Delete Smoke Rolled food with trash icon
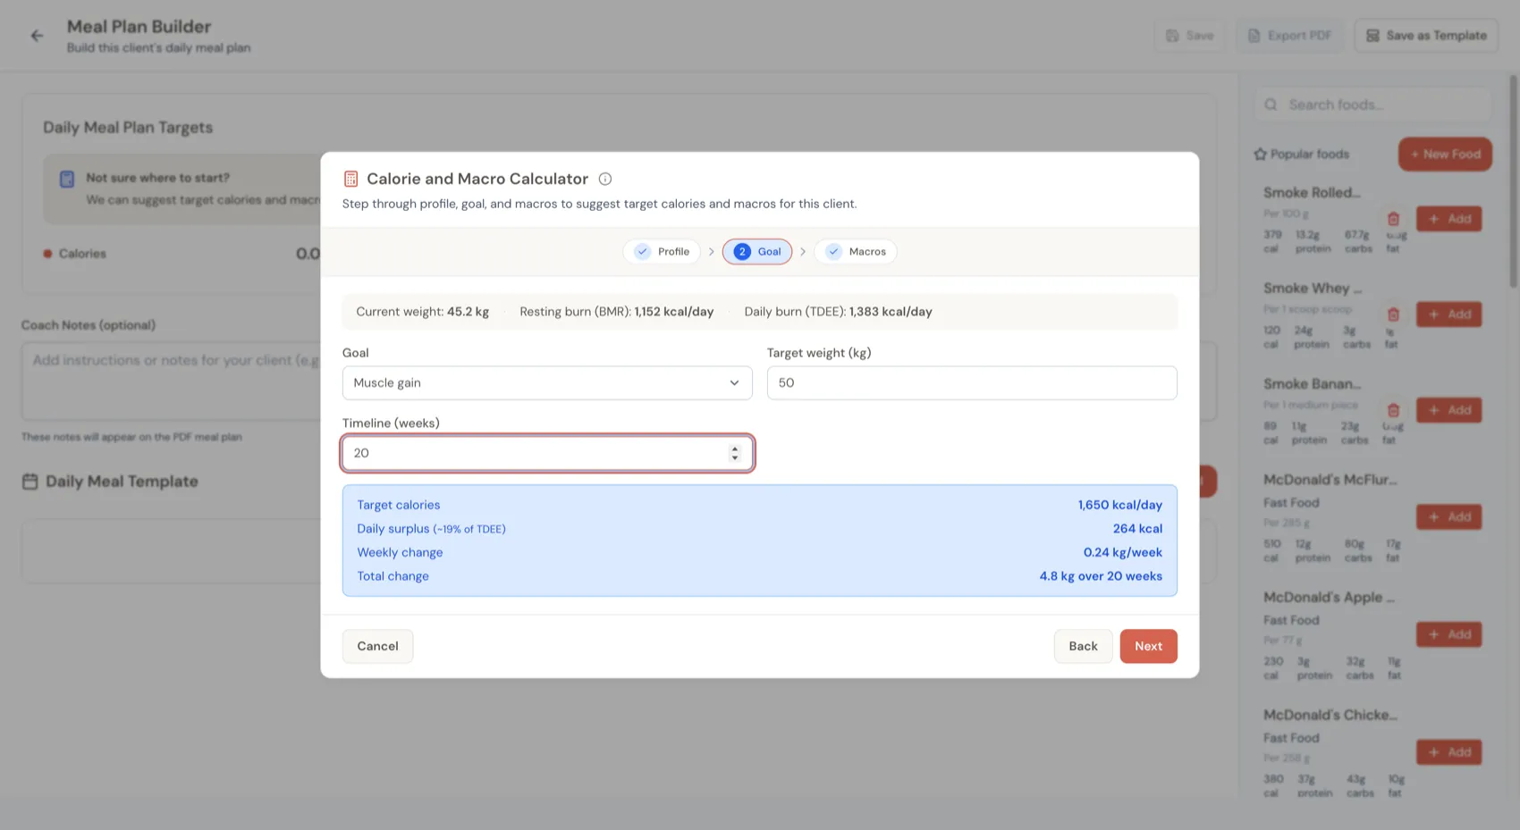 1393,219
